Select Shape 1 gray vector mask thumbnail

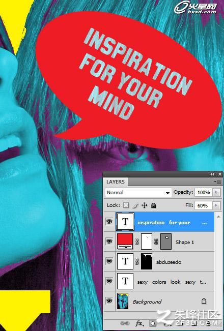pos(166,242)
